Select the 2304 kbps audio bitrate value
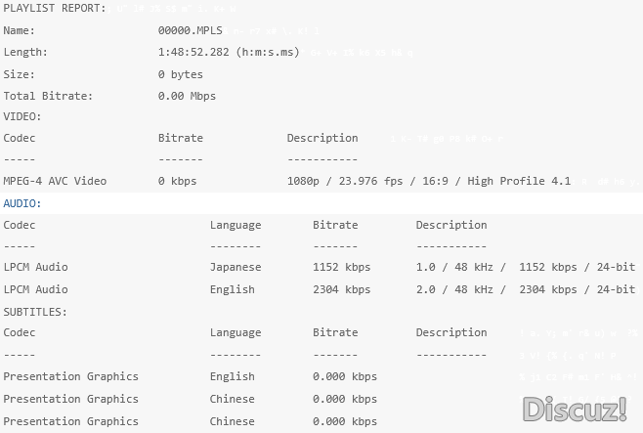The image size is (643, 433). click(341, 289)
